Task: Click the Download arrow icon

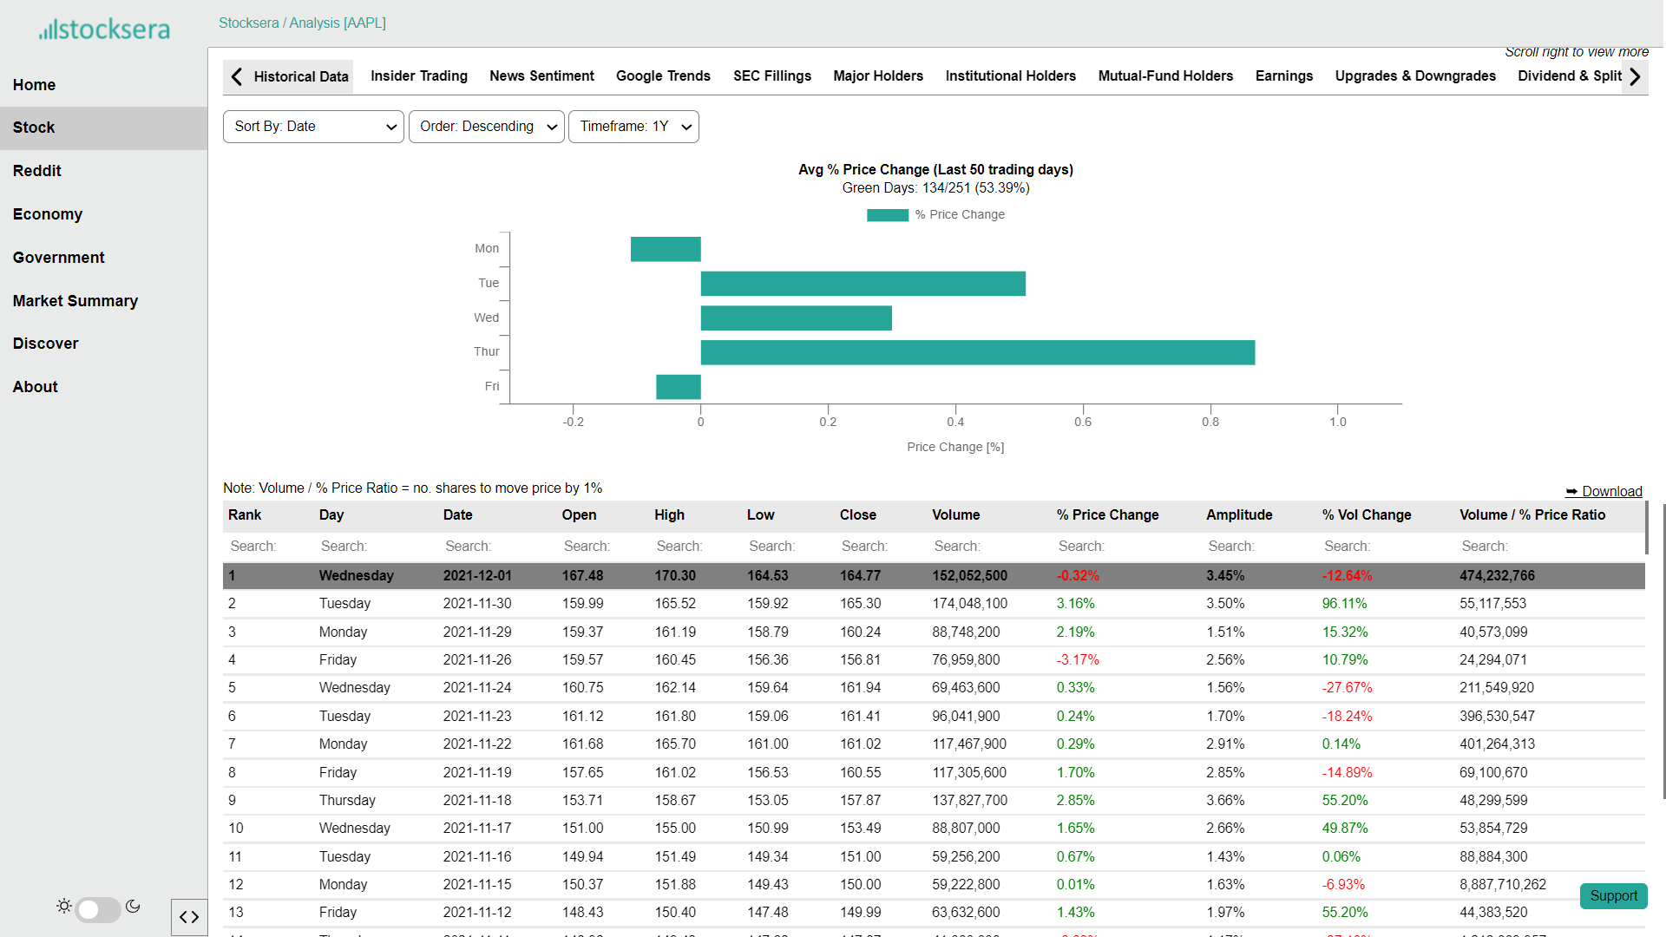Action: point(1571,491)
